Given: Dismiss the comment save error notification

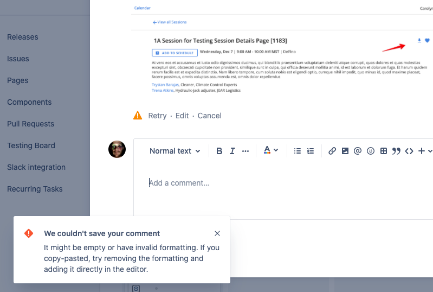Looking at the screenshot, I should [217, 233].
